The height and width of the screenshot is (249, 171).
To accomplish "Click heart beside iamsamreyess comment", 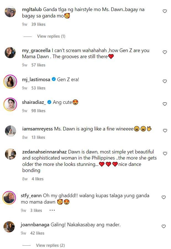I will click(165, 130).
